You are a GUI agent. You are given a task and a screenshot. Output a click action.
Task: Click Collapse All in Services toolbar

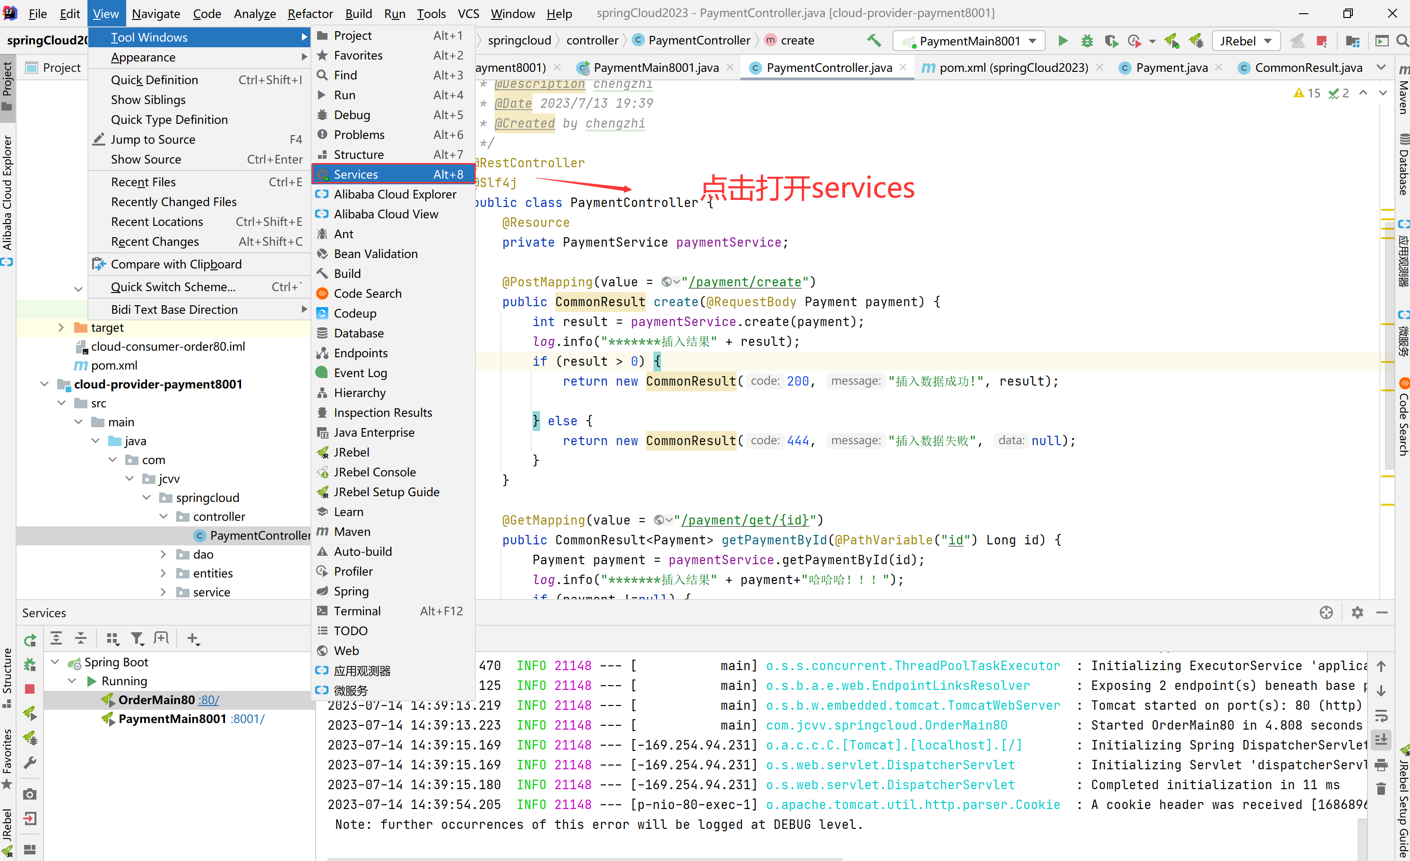(x=81, y=638)
